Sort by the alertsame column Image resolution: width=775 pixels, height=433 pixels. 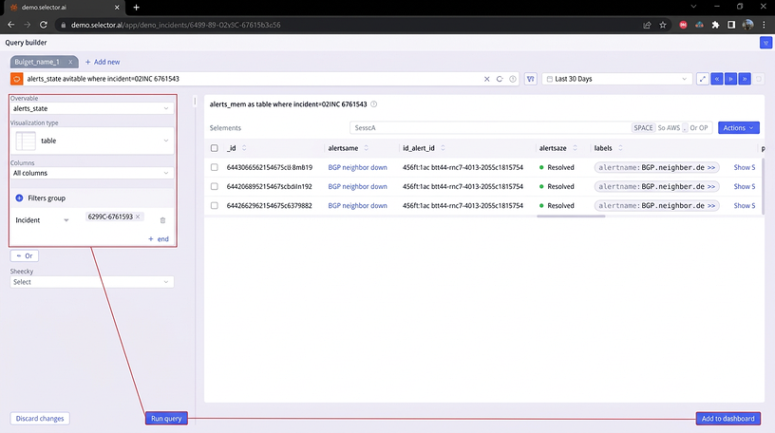(367, 148)
